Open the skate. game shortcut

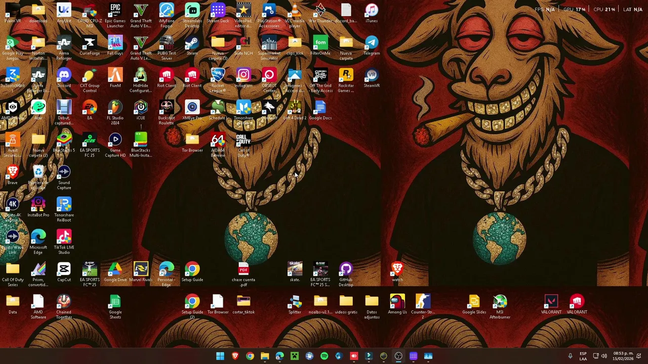295,272
